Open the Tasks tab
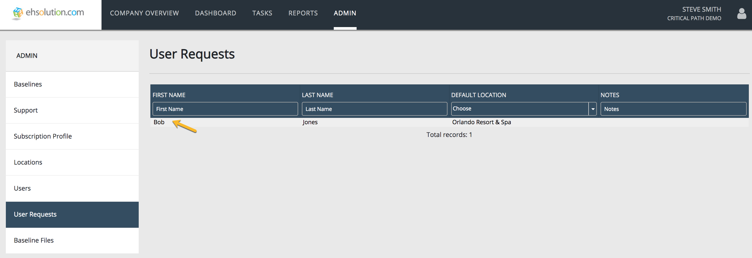 click(x=262, y=13)
